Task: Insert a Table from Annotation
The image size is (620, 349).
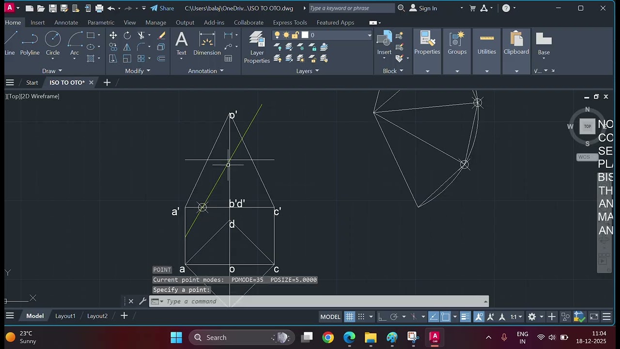Action: [228, 59]
